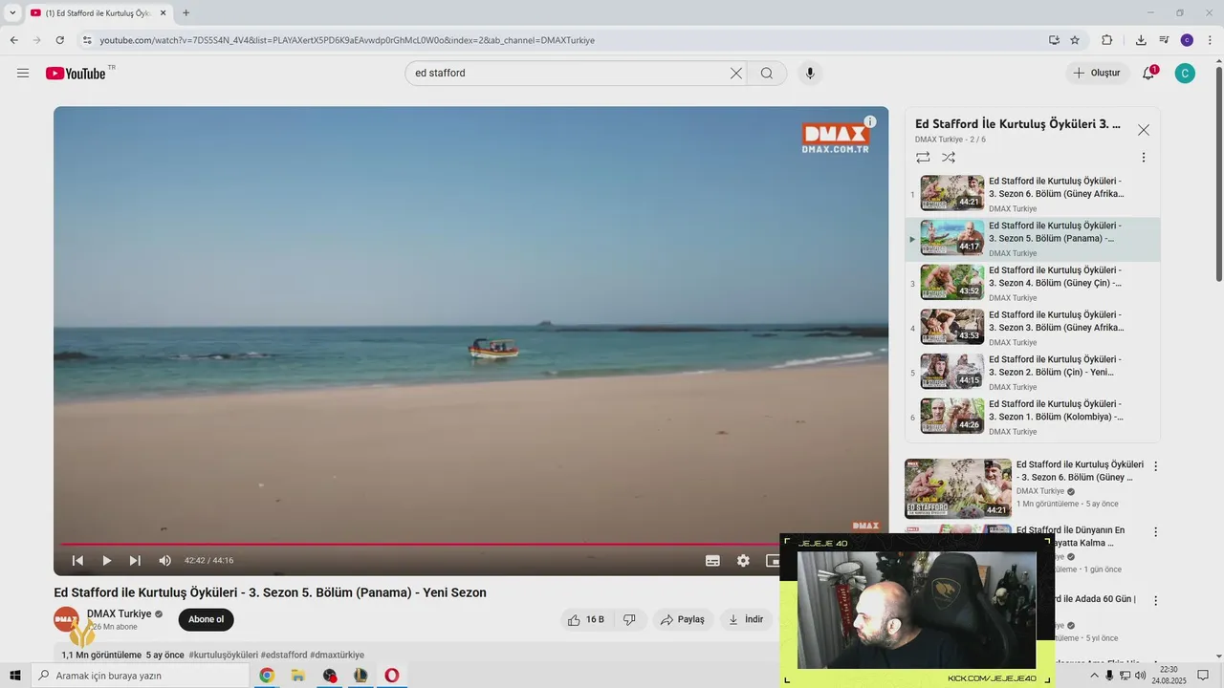Skip to the next video in the player
This screenshot has height=688, width=1224.
click(135, 561)
